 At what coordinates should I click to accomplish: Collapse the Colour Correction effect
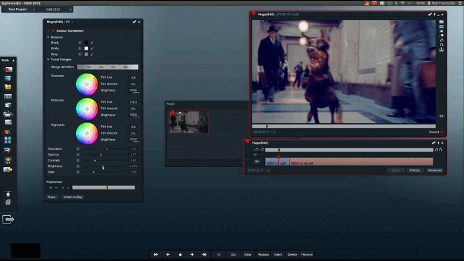tap(48, 30)
